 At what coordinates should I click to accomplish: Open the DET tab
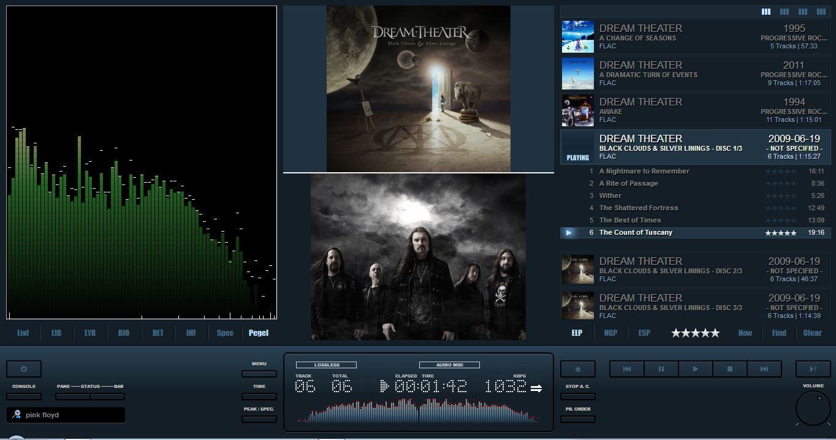tap(158, 333)
